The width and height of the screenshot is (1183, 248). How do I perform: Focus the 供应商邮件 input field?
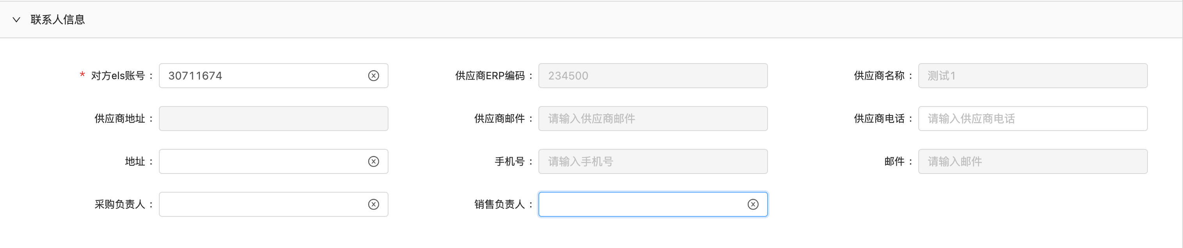click(x=652, y=119)
